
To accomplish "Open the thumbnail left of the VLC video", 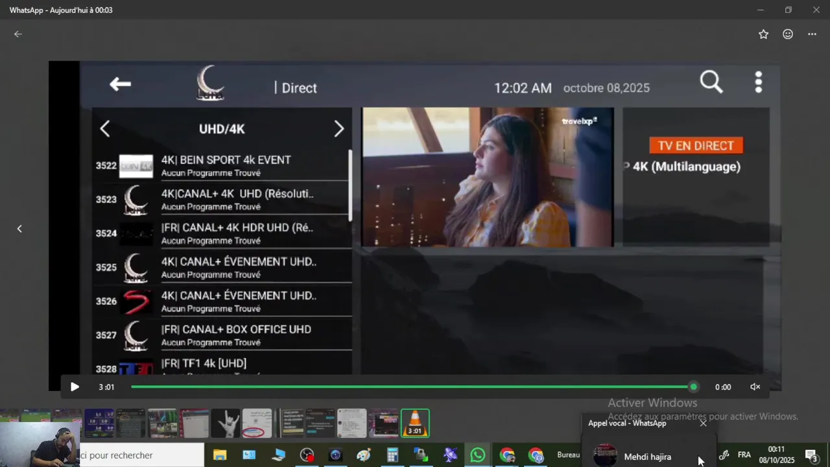I will click(x=383, y=424).
